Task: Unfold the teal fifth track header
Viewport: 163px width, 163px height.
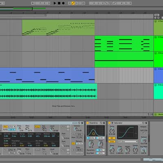Action: pos(156,85)
